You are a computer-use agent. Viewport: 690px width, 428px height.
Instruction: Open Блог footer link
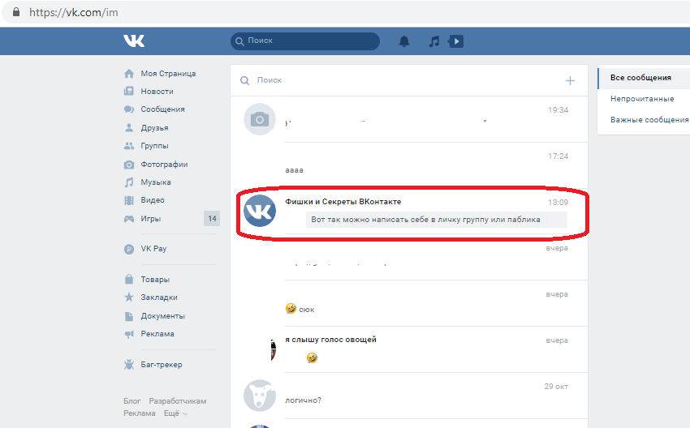(132, 400)
